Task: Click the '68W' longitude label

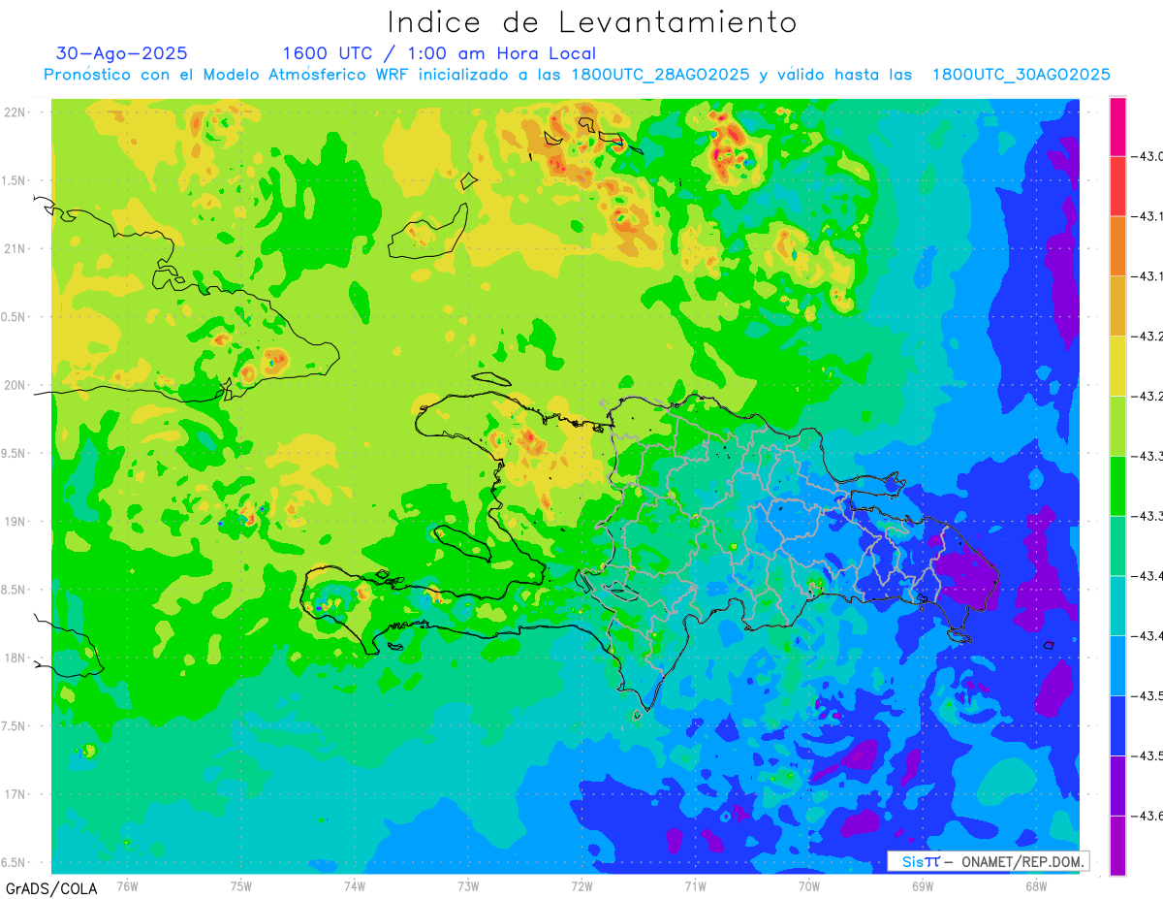Action: (1036, 885)
